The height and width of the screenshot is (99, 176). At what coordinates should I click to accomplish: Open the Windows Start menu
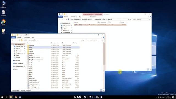(x=2, y=97)
